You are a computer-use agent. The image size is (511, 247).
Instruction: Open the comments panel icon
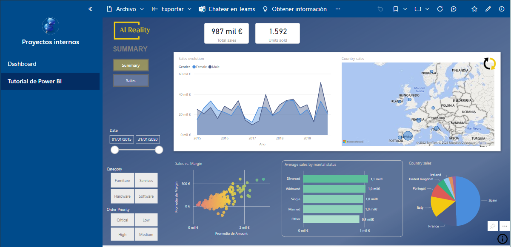454,9
